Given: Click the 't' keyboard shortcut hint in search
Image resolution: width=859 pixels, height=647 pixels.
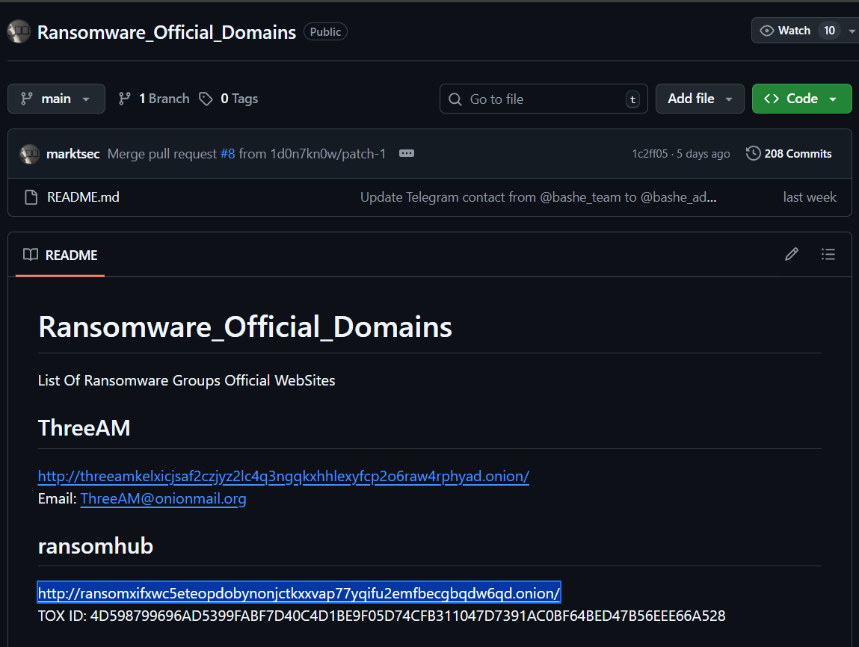Looking at the screenshot, I should 632,99.
